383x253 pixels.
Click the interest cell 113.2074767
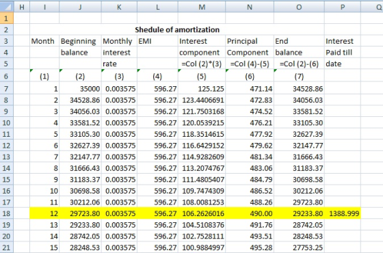tap(202, 168)
